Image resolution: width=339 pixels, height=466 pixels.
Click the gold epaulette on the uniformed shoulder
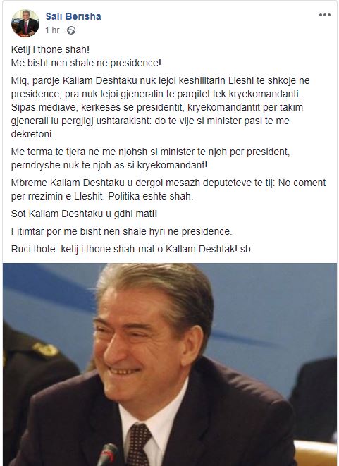(46, 349)
